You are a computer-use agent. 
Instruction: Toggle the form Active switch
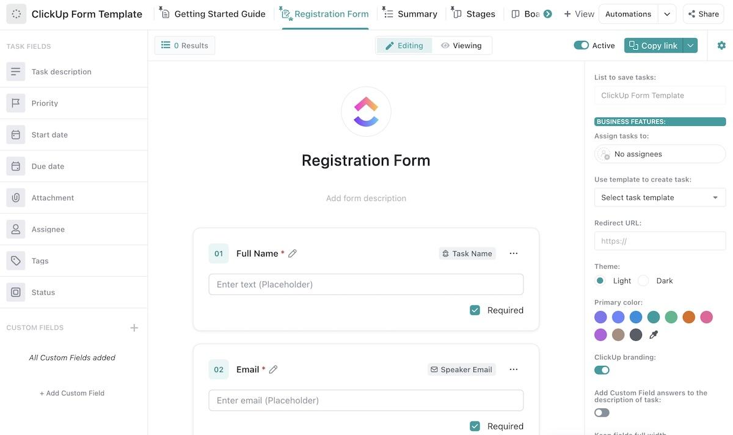(581, 45)
